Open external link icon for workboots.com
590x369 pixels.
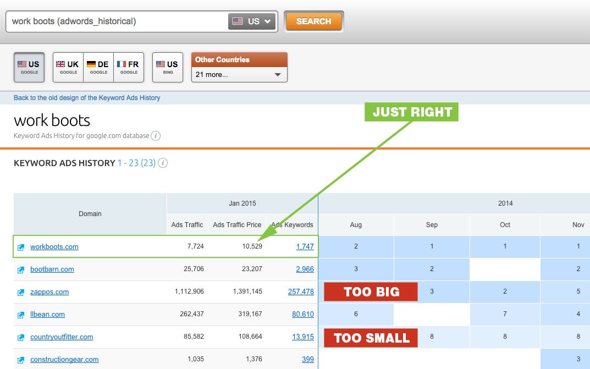coord(21,247)
